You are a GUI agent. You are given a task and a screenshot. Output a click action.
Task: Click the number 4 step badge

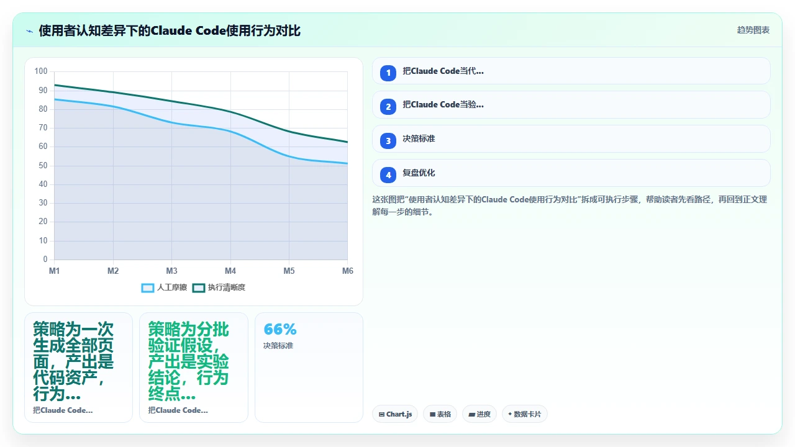point(388,175)
